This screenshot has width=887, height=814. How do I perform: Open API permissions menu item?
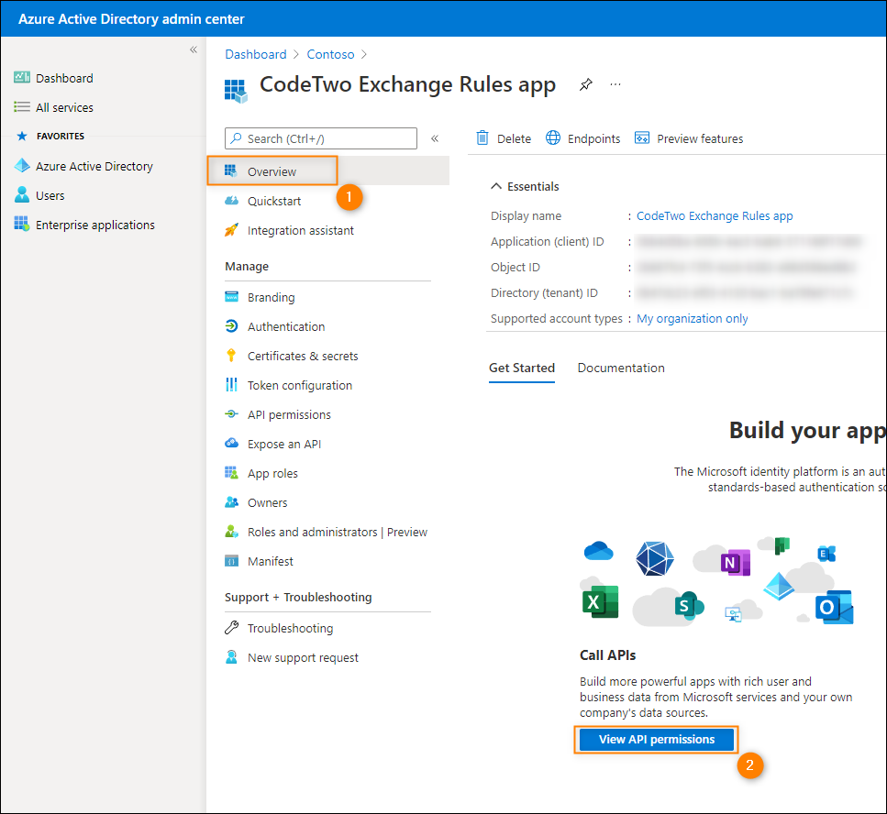click(x=289, y=414)
